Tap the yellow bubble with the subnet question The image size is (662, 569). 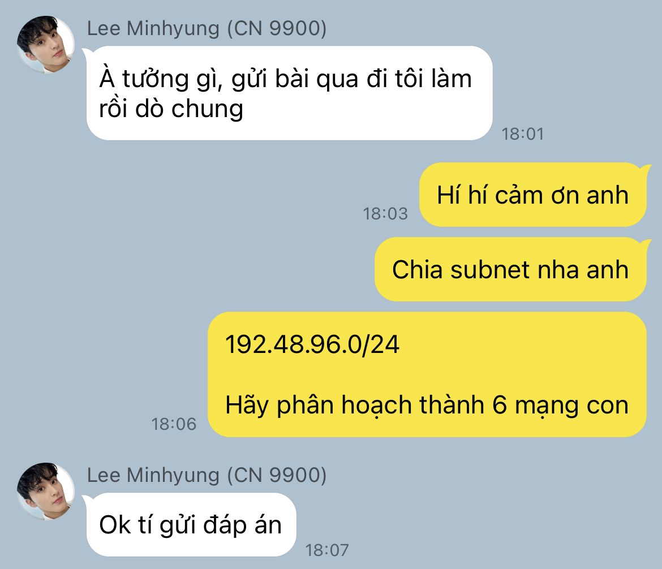[427, 374]
